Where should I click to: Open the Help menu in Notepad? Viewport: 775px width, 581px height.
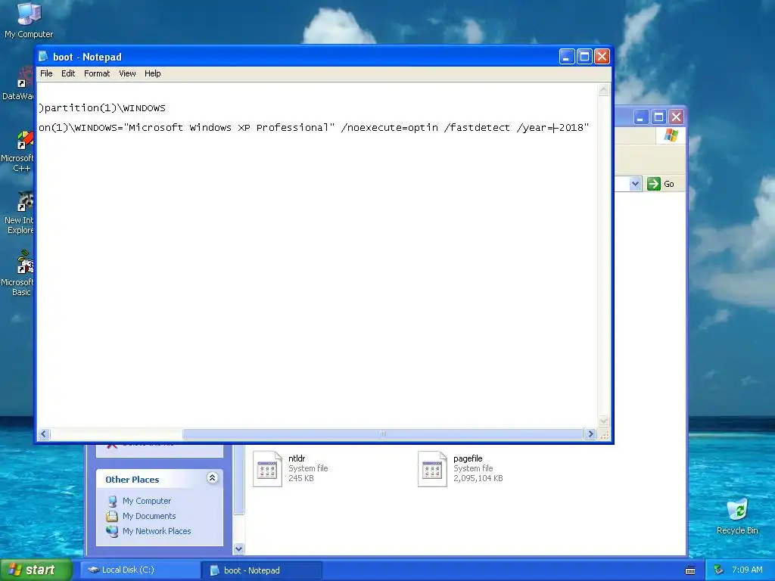[153, 73]
